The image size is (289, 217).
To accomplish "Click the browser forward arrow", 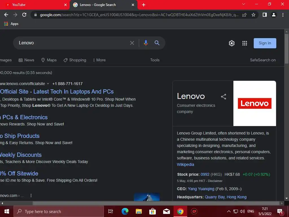I will pyautogui.click(x=15, y=15).
